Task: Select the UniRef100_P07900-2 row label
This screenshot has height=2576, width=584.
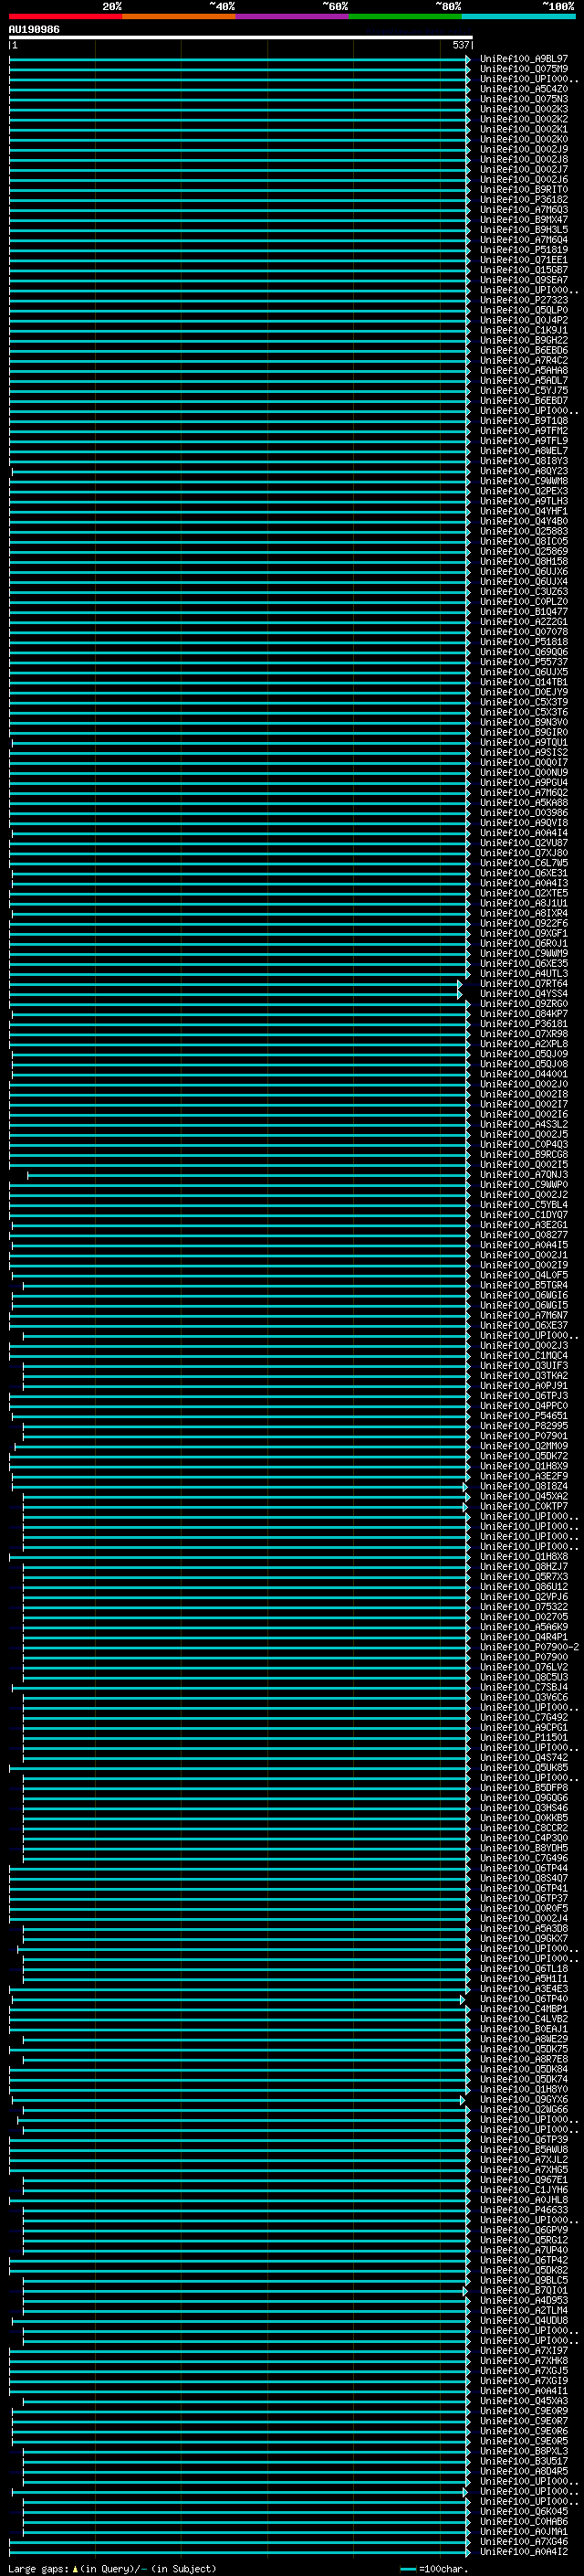Action: [x=529, y=1647]
